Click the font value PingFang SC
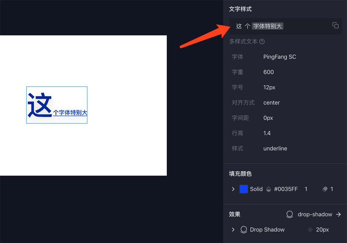Screen dimensions: 347x243 (x=279, y=57)
